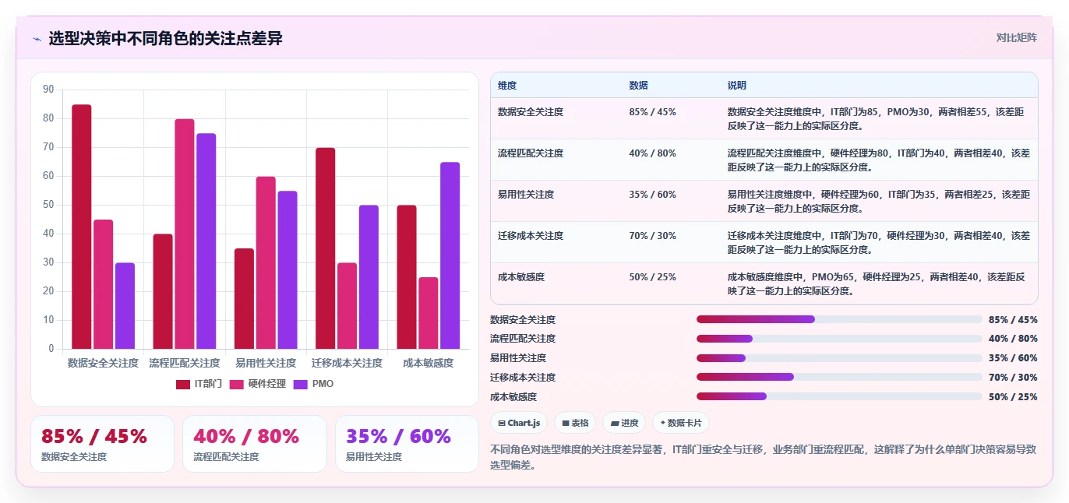Click table value 50% / 25%
The height and width of the screenshot is (503, 1069).
tap(652, 277)
